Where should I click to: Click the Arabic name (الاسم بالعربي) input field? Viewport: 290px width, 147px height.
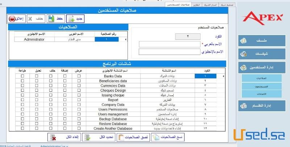[x=170, y=44]
